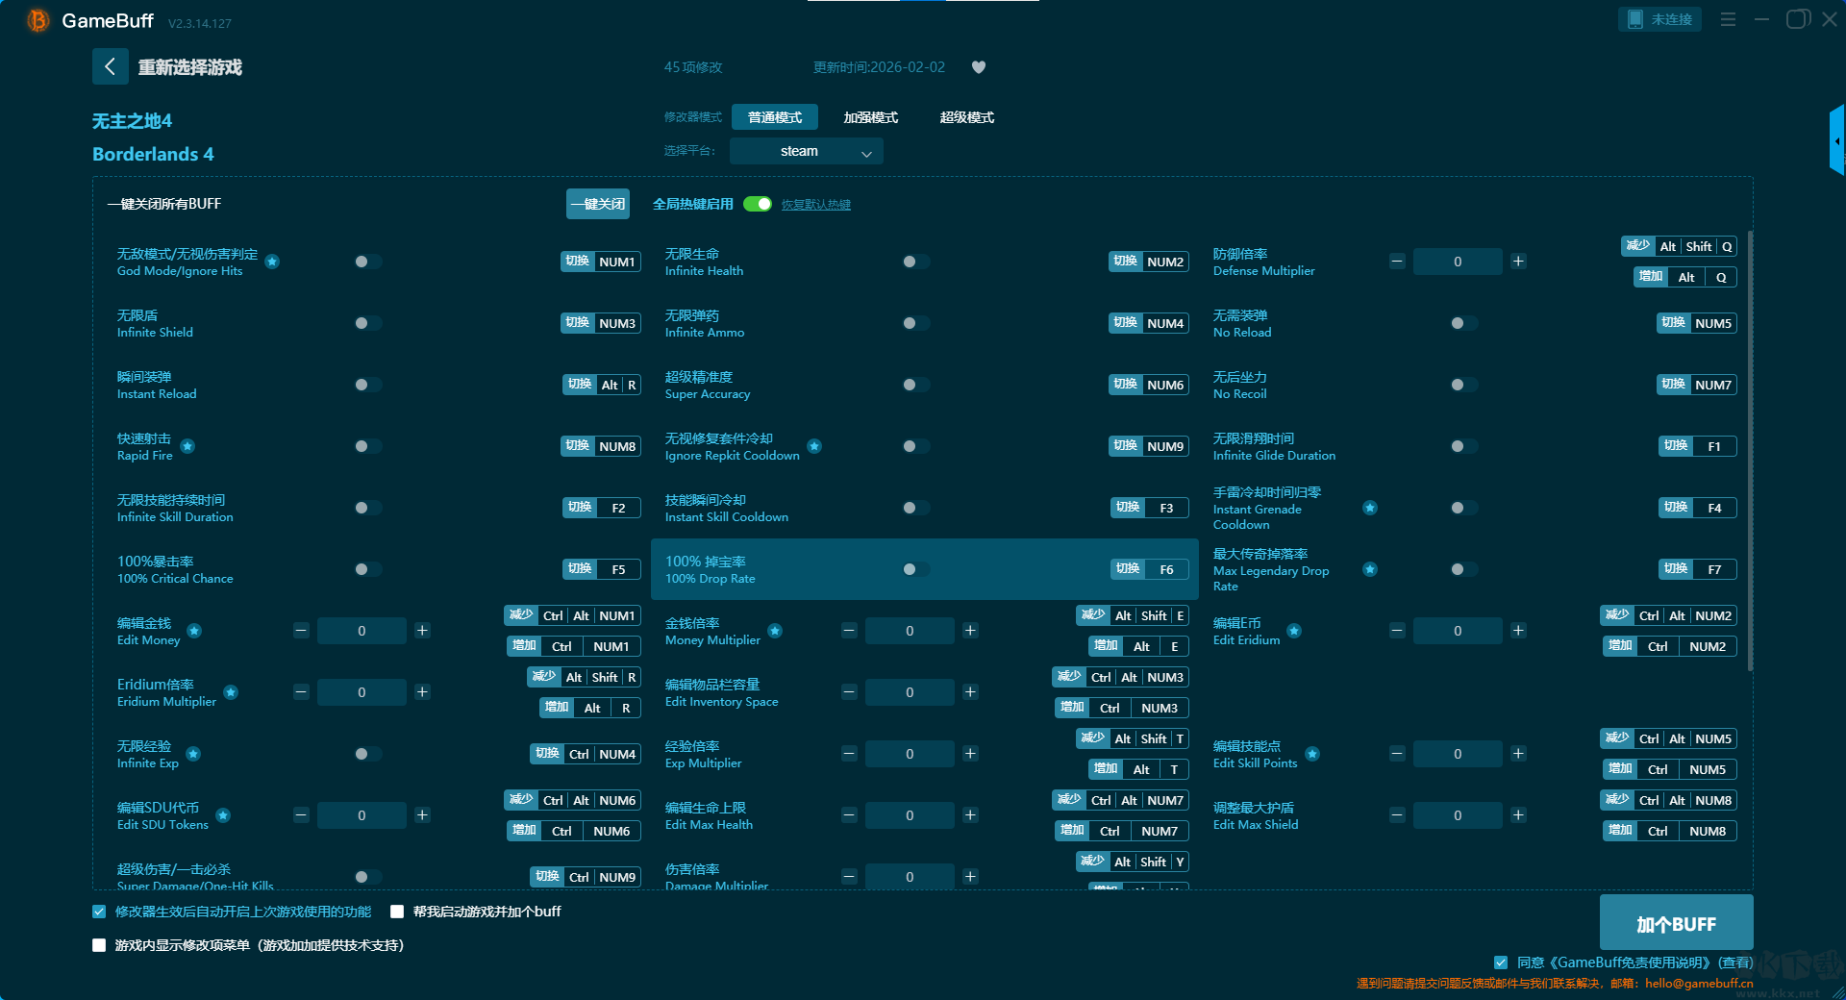Increase Money Multiplier with plus
Screen dimensions: 1846x1000
click(970, 631)
